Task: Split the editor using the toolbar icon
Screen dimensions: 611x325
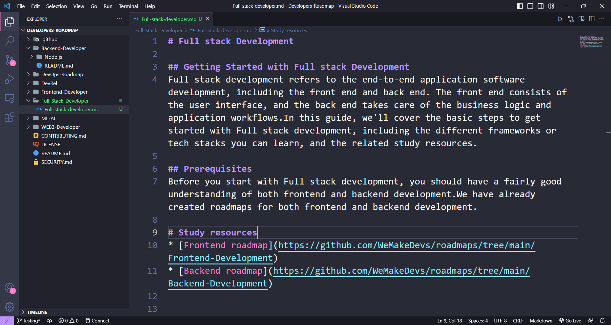Action: point(592,19)
